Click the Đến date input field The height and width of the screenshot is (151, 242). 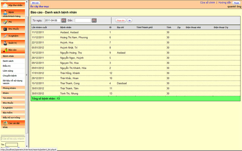pyautogui.click(x=83, y=21)
